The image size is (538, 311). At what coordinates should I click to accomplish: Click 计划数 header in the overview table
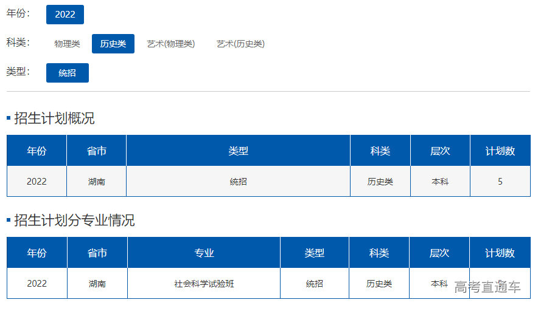pos(500,151)
